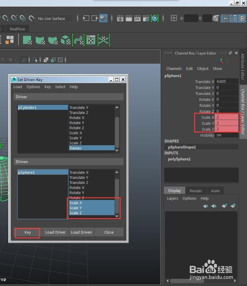Click output connections icon in status line
Image resolution: width=247 pixels, height=286 pixels.
click(95, 18)
